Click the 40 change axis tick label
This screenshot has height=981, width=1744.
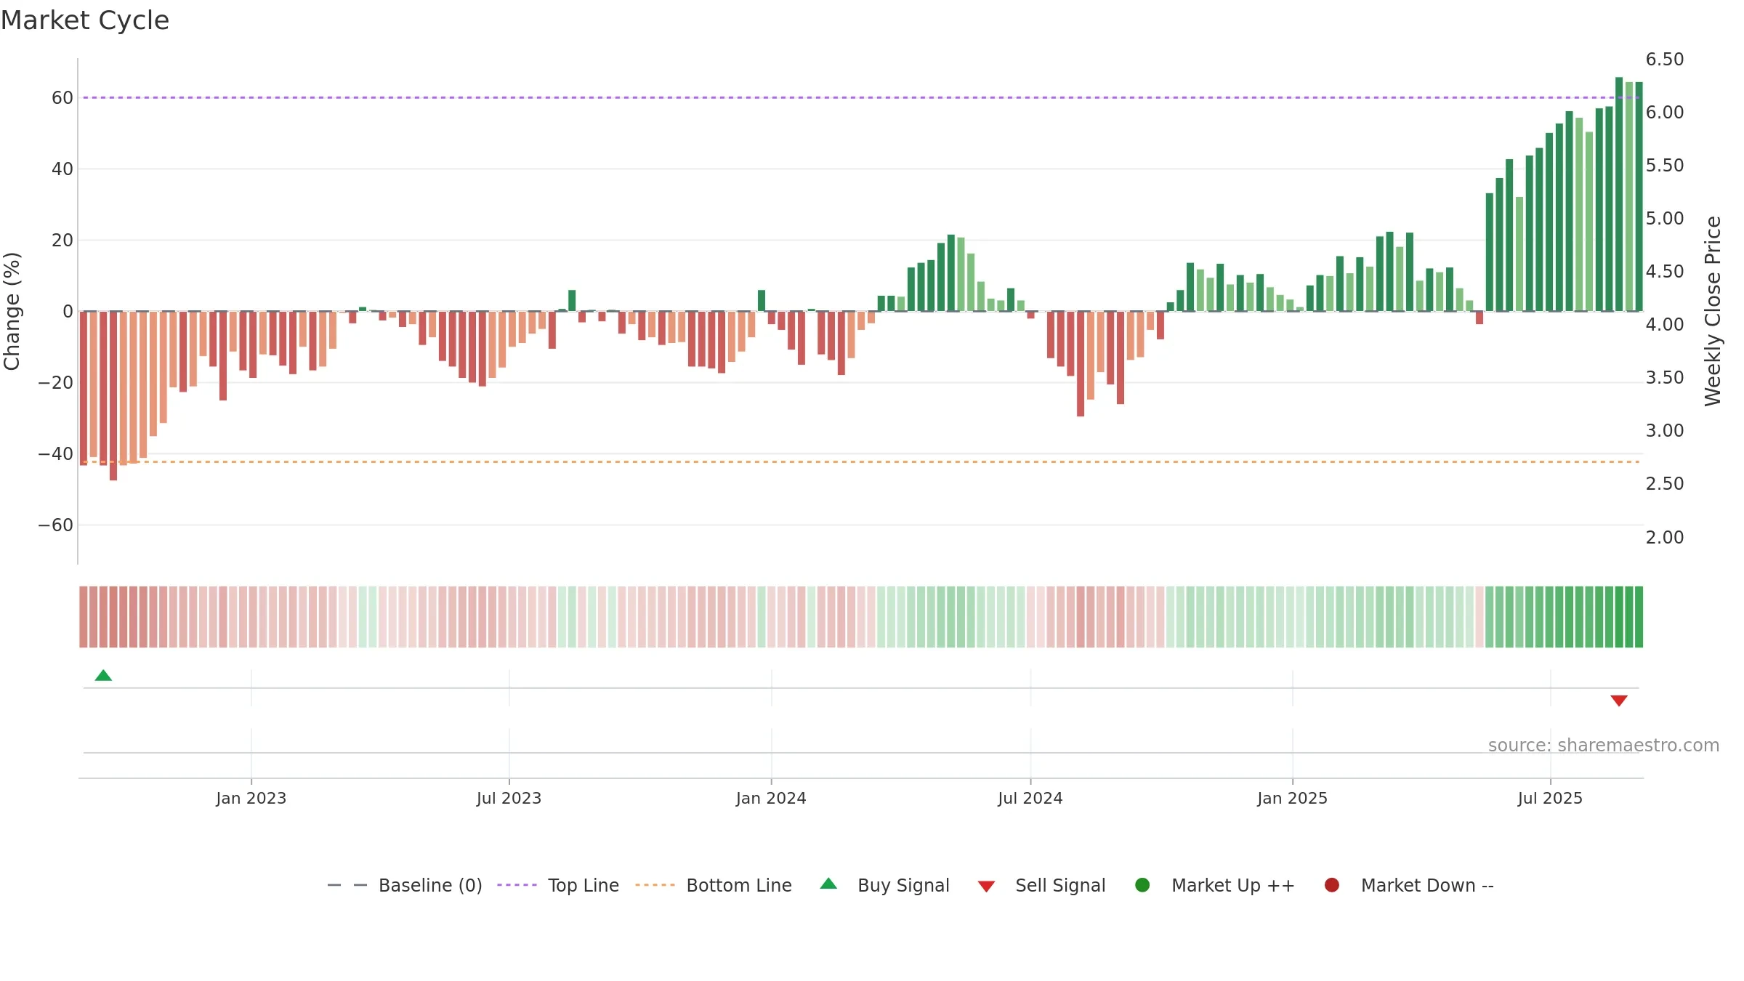pos(62,169)
